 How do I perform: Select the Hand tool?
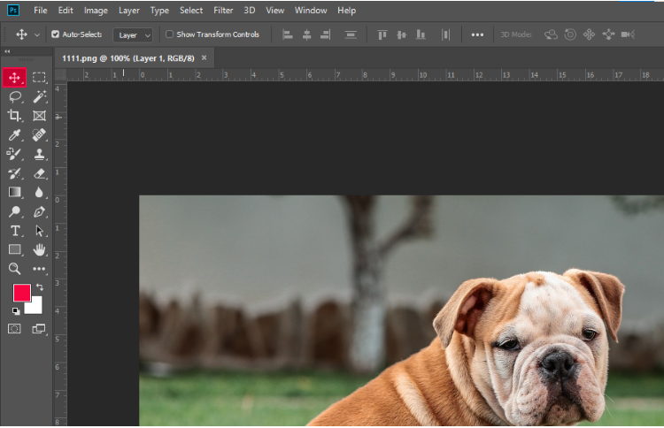tap(39, 250)
